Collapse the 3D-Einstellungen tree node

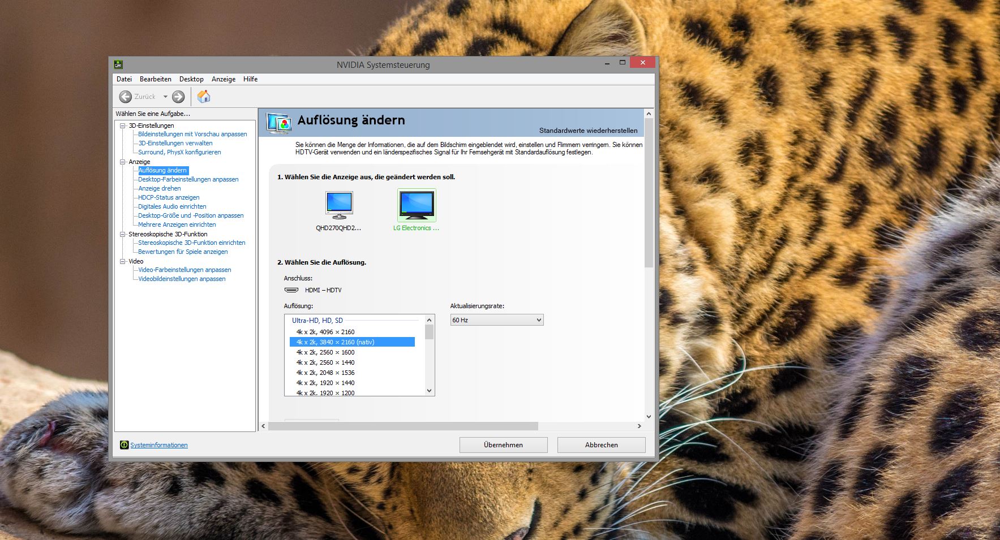(122, 126)
